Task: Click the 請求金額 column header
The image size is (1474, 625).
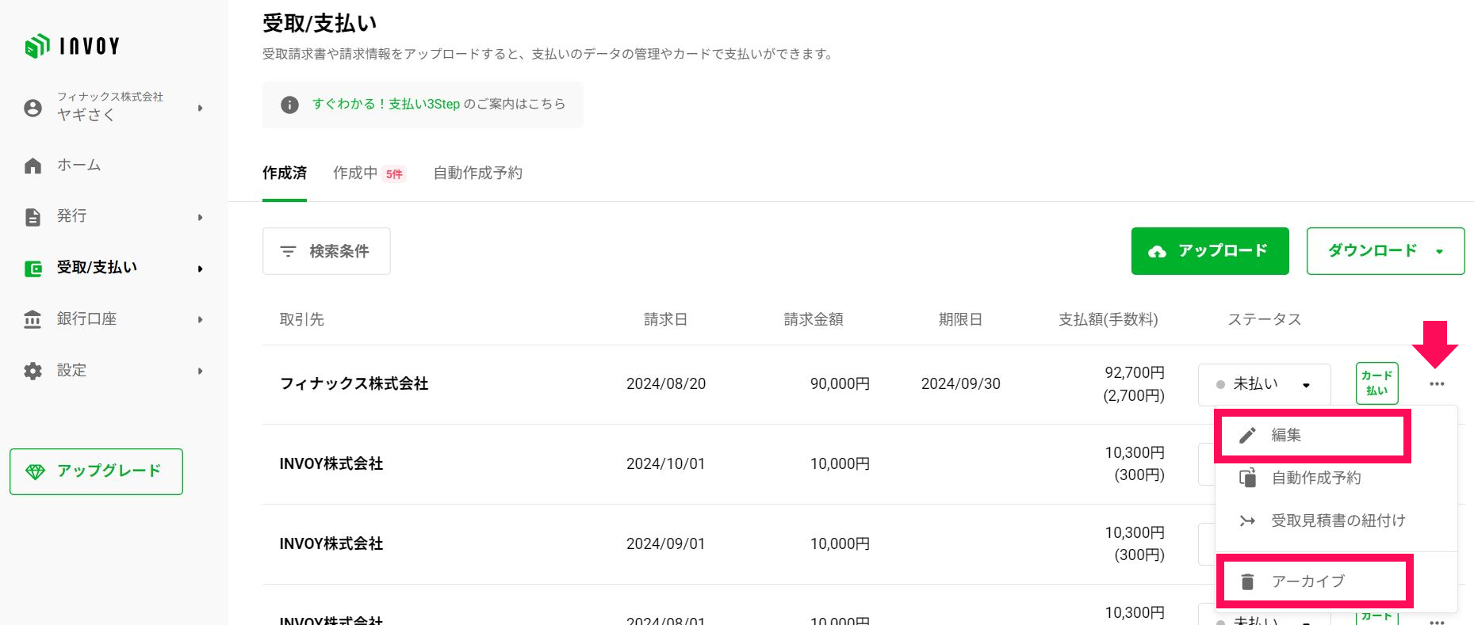Action: [814, 319]
